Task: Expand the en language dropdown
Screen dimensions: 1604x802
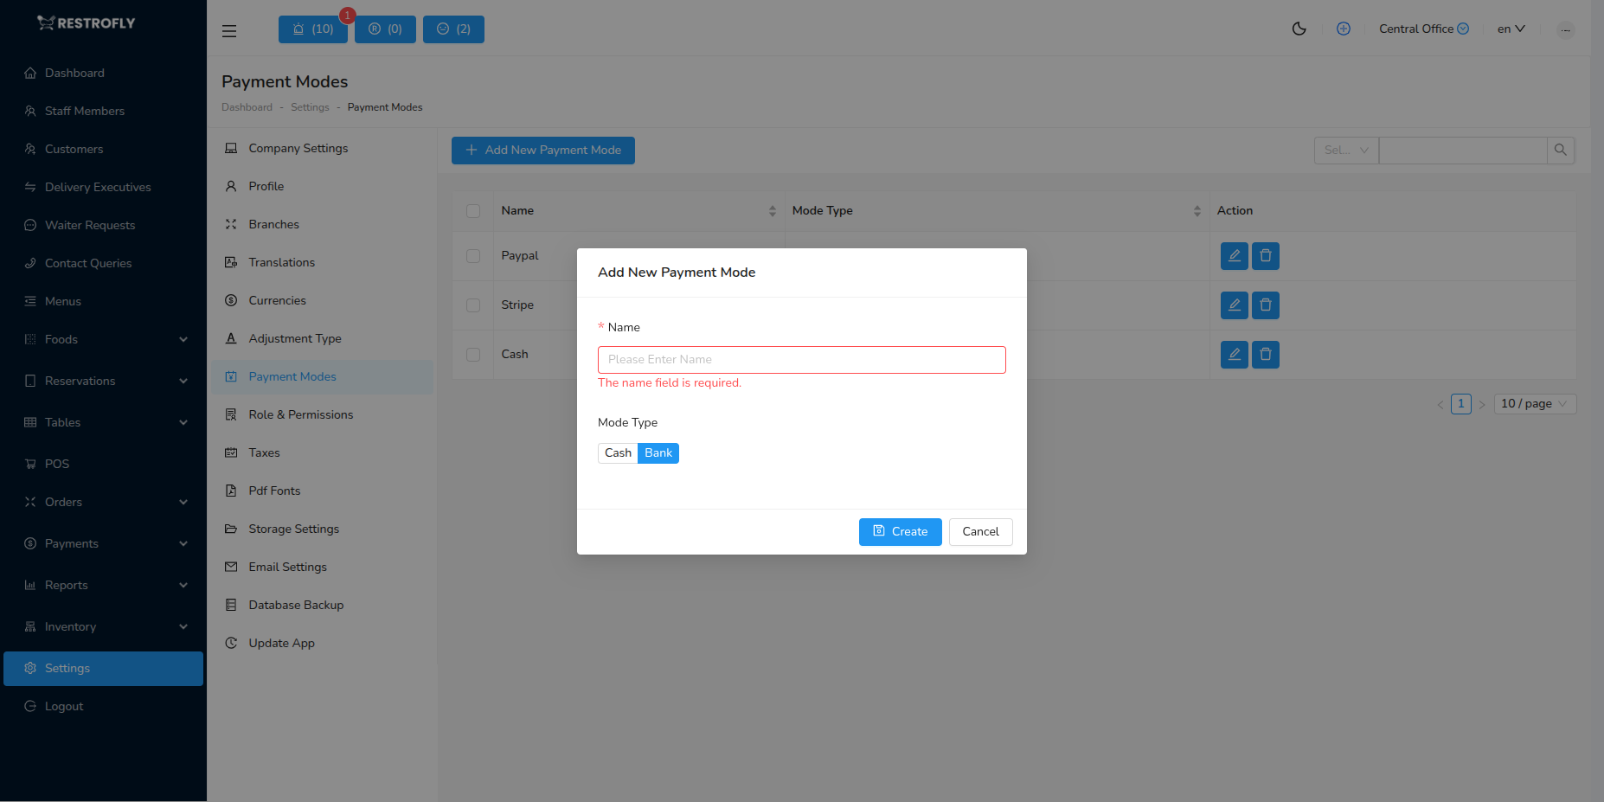Action: point(1510,29)
